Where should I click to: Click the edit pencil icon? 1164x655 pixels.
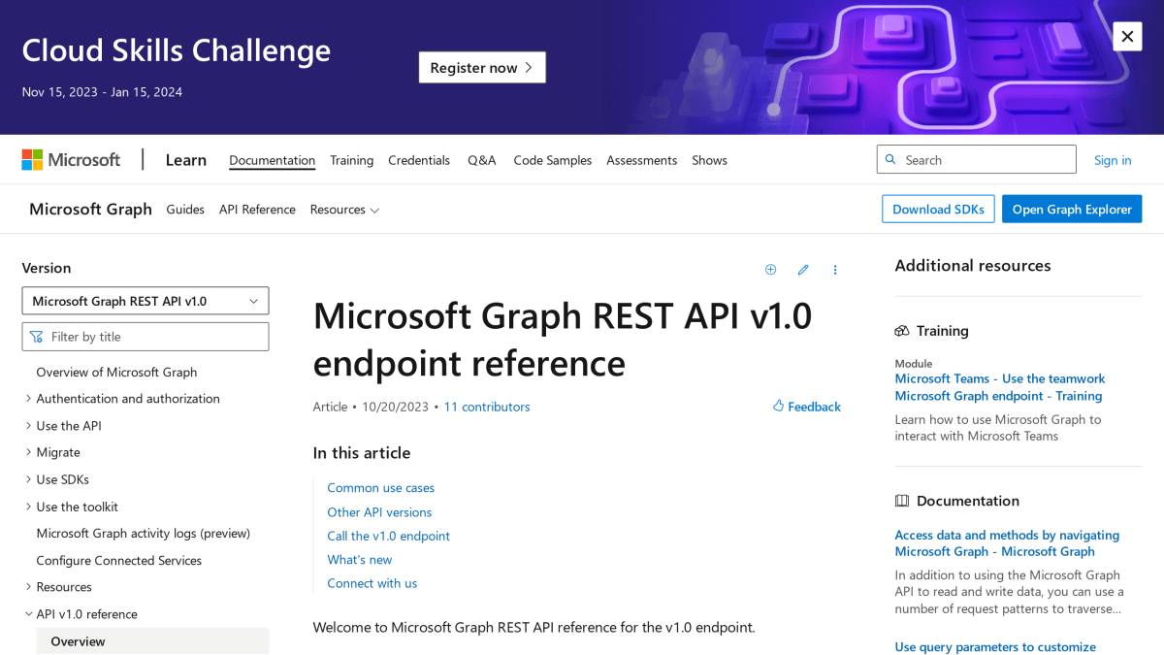[803, 270]
